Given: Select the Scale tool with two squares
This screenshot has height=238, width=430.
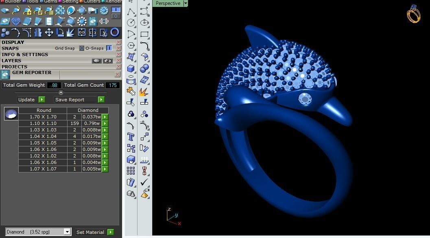Looking at the screenshot, I should [x=144, y=136].
